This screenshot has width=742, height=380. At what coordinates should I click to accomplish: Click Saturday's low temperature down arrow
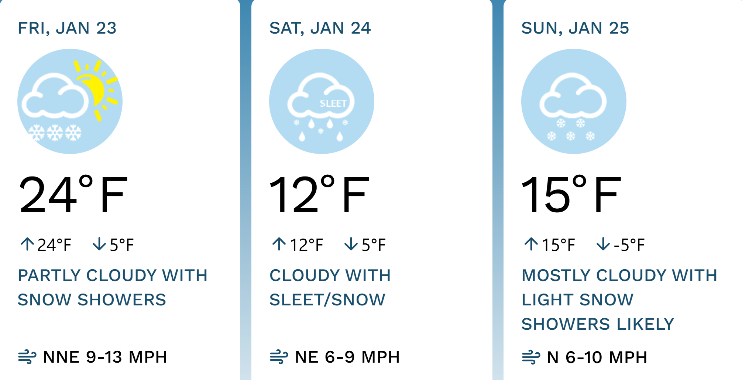tap(351, 244)
